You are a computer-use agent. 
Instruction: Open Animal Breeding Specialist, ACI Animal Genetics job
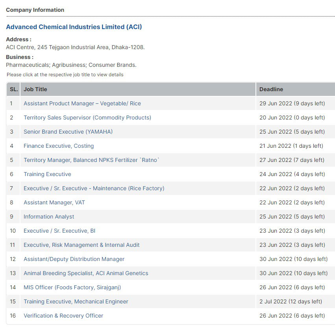(x=86, y=273)
